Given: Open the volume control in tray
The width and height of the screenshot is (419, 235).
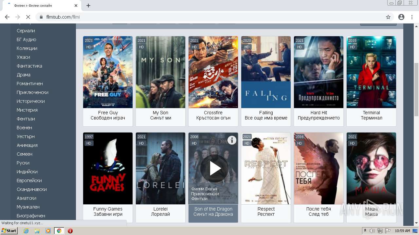Looking at the screenshot, I should [x=372, y=231].
